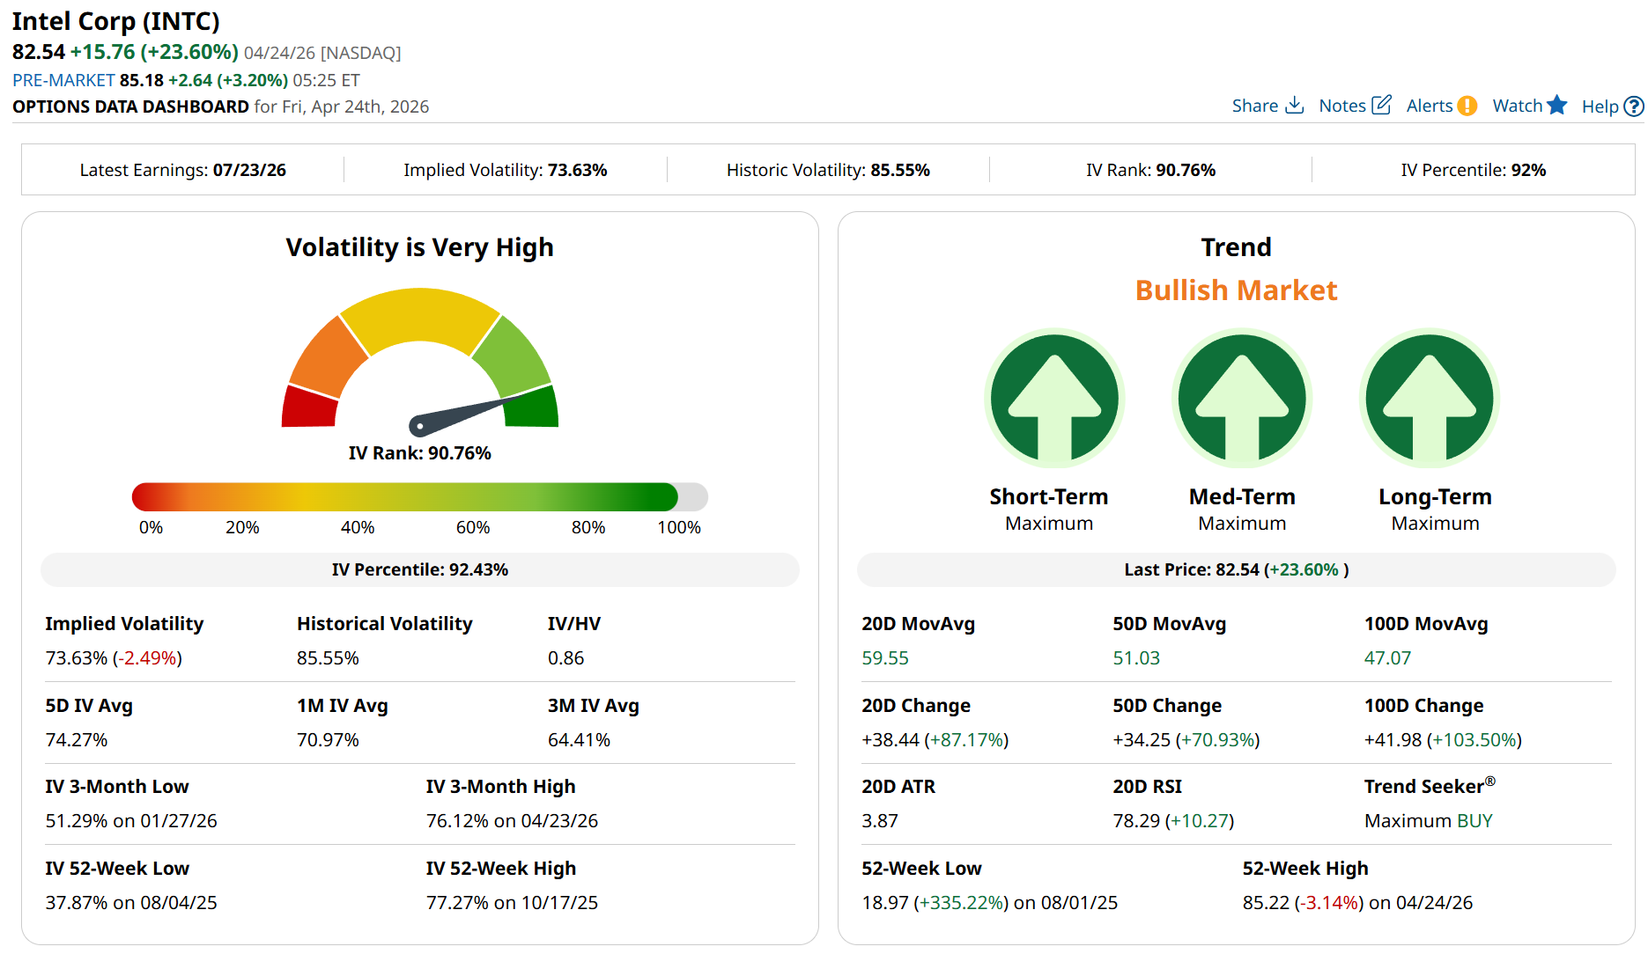
Task: Click the Last Price: 82.54 banner
Action: coord(1237,569)
